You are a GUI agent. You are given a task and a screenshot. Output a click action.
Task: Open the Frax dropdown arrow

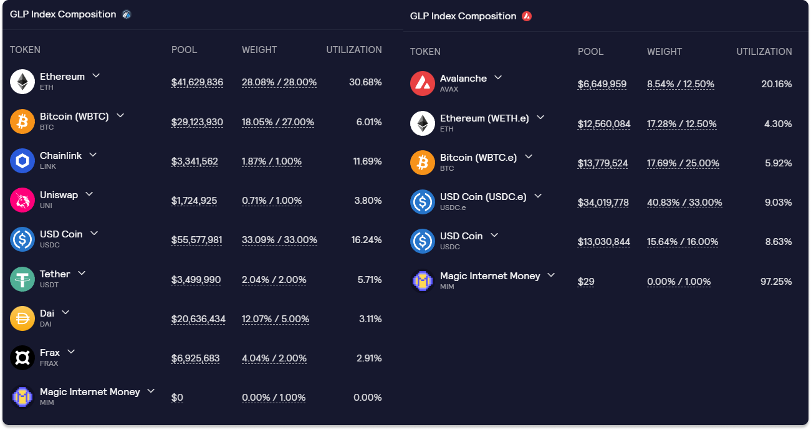71,351
